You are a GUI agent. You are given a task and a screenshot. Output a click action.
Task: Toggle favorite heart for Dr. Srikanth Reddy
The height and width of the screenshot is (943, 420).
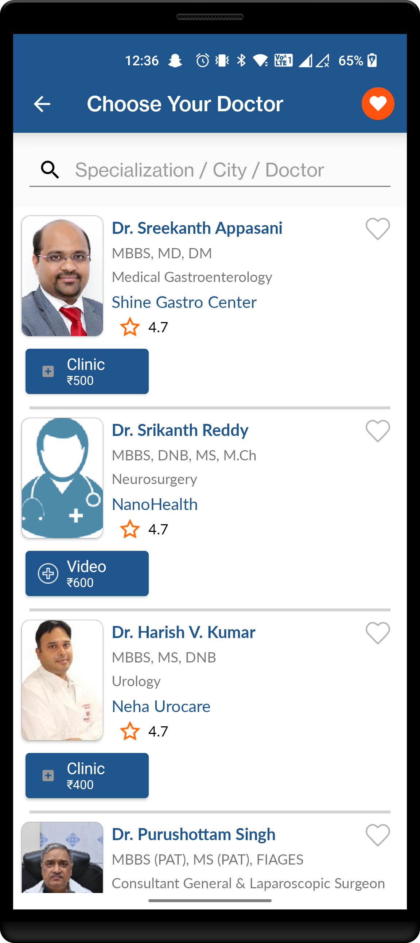[x=378, y=431]
